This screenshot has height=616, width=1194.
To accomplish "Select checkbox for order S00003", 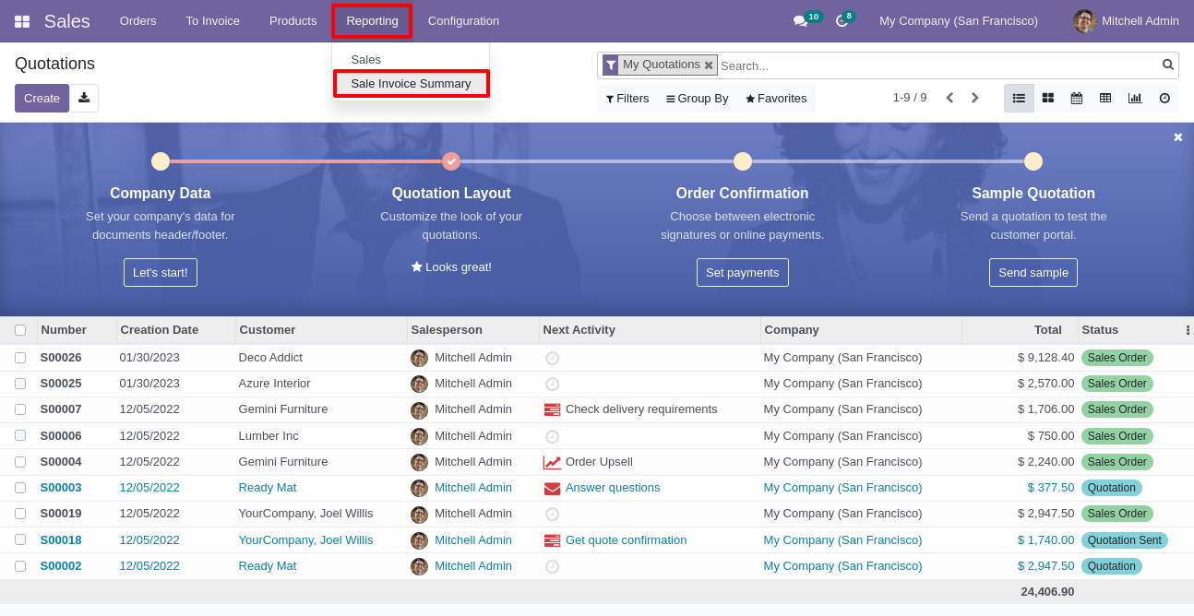I will pos(20,488).
